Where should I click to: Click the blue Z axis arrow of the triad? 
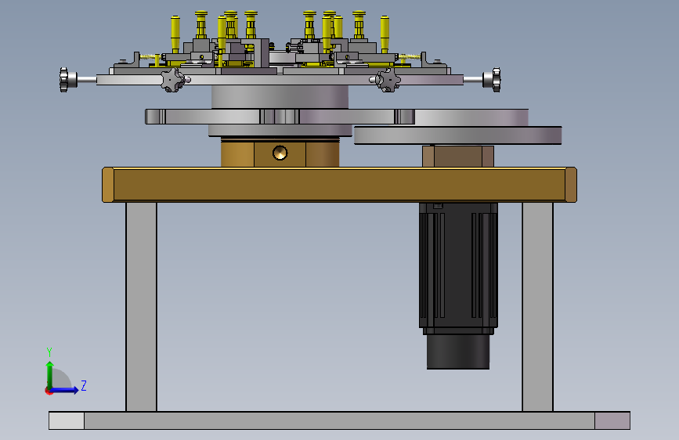click(65, 390)
